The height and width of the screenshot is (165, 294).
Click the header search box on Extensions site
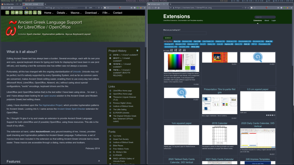265,17
